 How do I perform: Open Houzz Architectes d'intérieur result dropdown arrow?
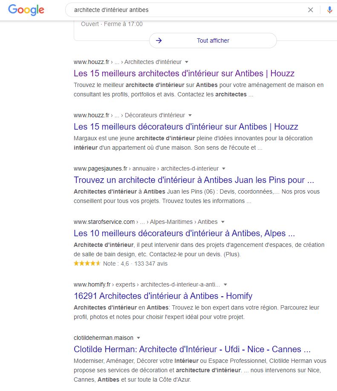coord(187,62)
